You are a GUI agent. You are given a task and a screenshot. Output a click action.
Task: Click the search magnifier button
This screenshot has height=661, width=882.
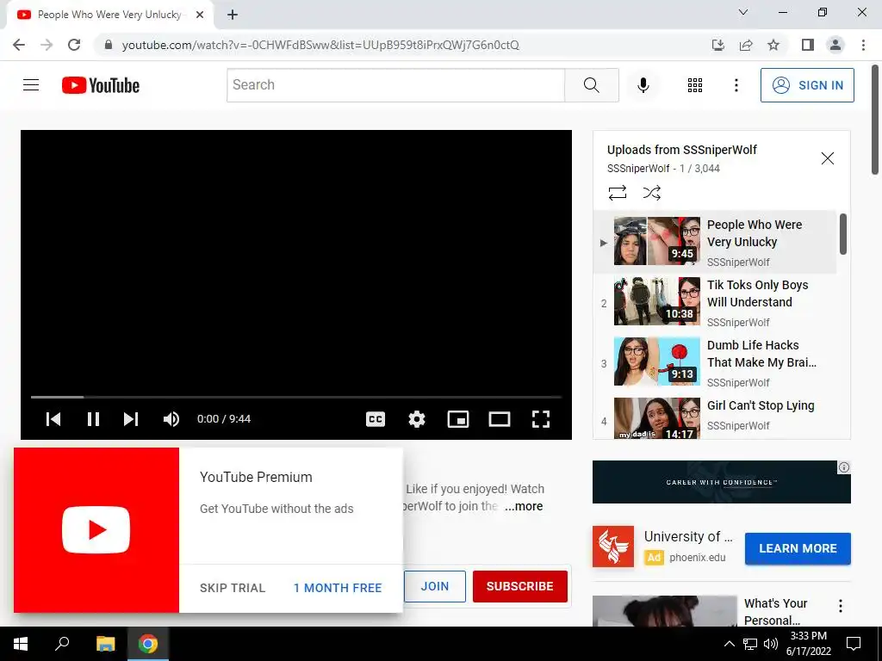coord(591,85)
